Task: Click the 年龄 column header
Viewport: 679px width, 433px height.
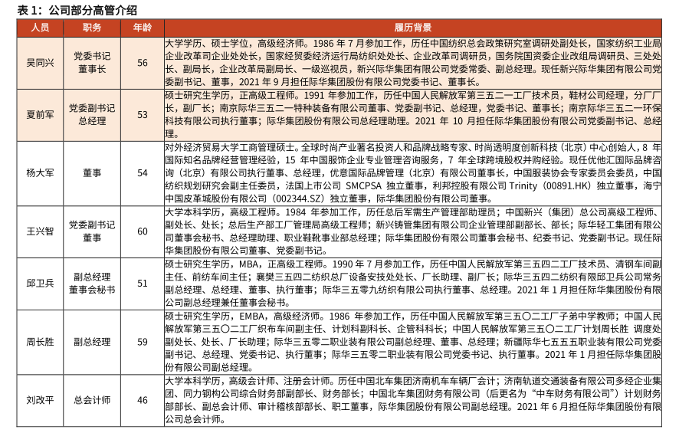Action: pos(143,27)
